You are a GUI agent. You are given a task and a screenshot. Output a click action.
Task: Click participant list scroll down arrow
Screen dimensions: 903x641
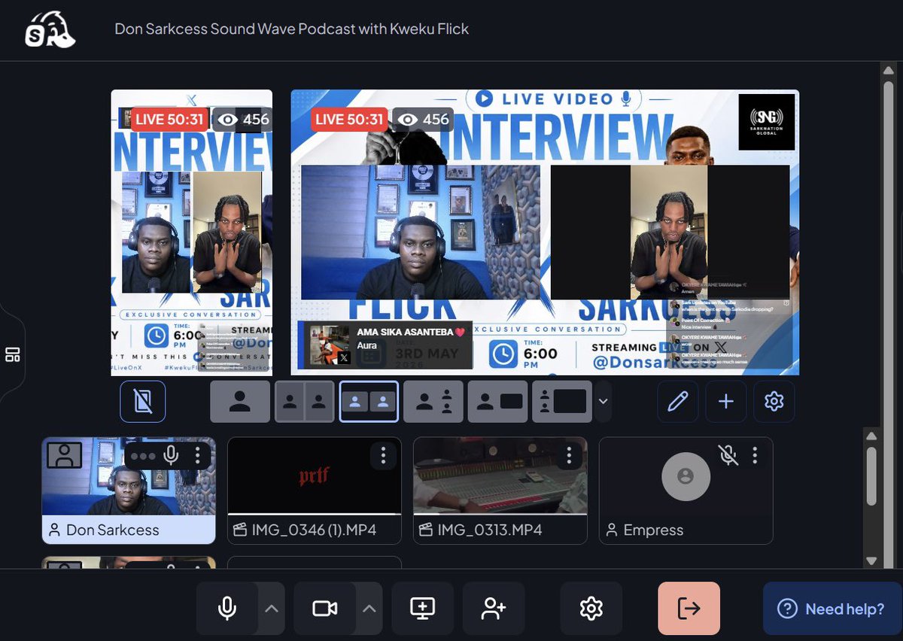(871, 561)
